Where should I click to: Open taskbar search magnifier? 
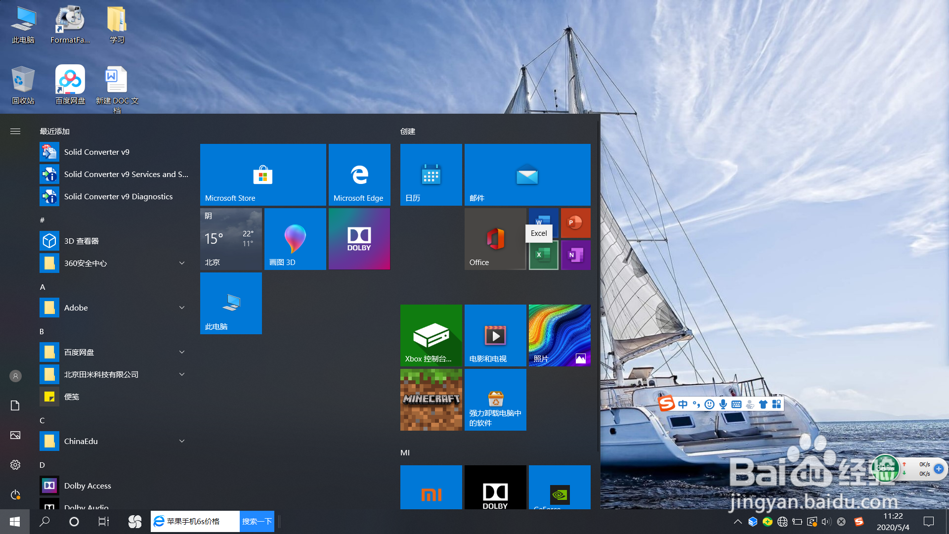(44, 522)
